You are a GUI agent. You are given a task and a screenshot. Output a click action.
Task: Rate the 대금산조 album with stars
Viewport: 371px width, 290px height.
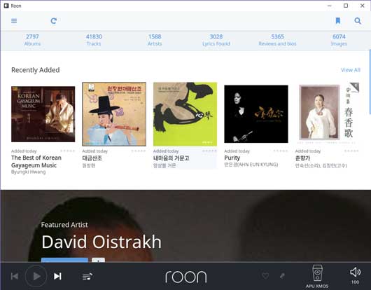tap(139, 151)
